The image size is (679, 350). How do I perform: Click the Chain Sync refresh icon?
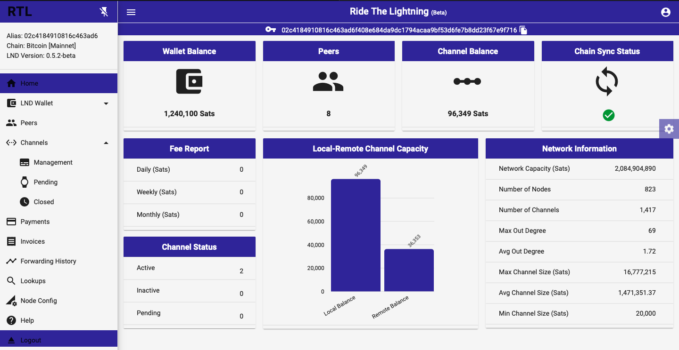[x=607, y=82]
